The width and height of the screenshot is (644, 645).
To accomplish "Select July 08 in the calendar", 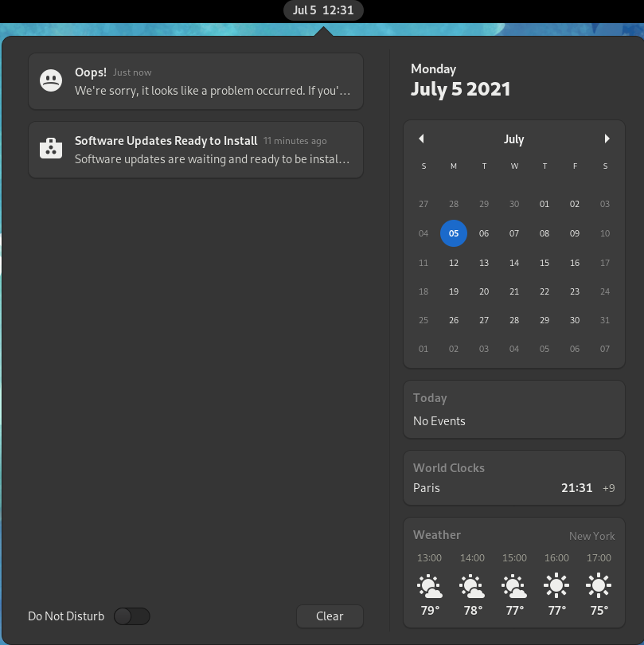I will coord(544,233).
